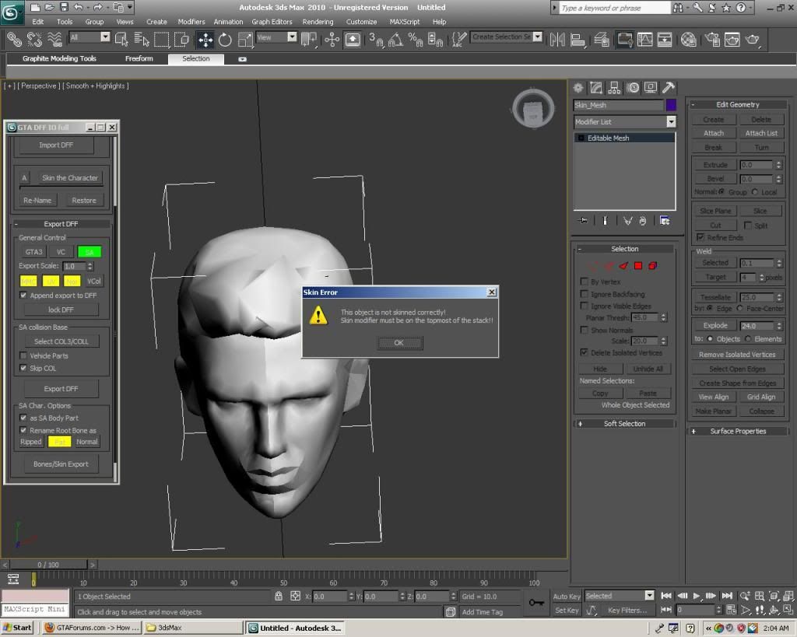This screenshot has height=637, width=797.
Task: Open the Align tool
Action: [578, 40]
